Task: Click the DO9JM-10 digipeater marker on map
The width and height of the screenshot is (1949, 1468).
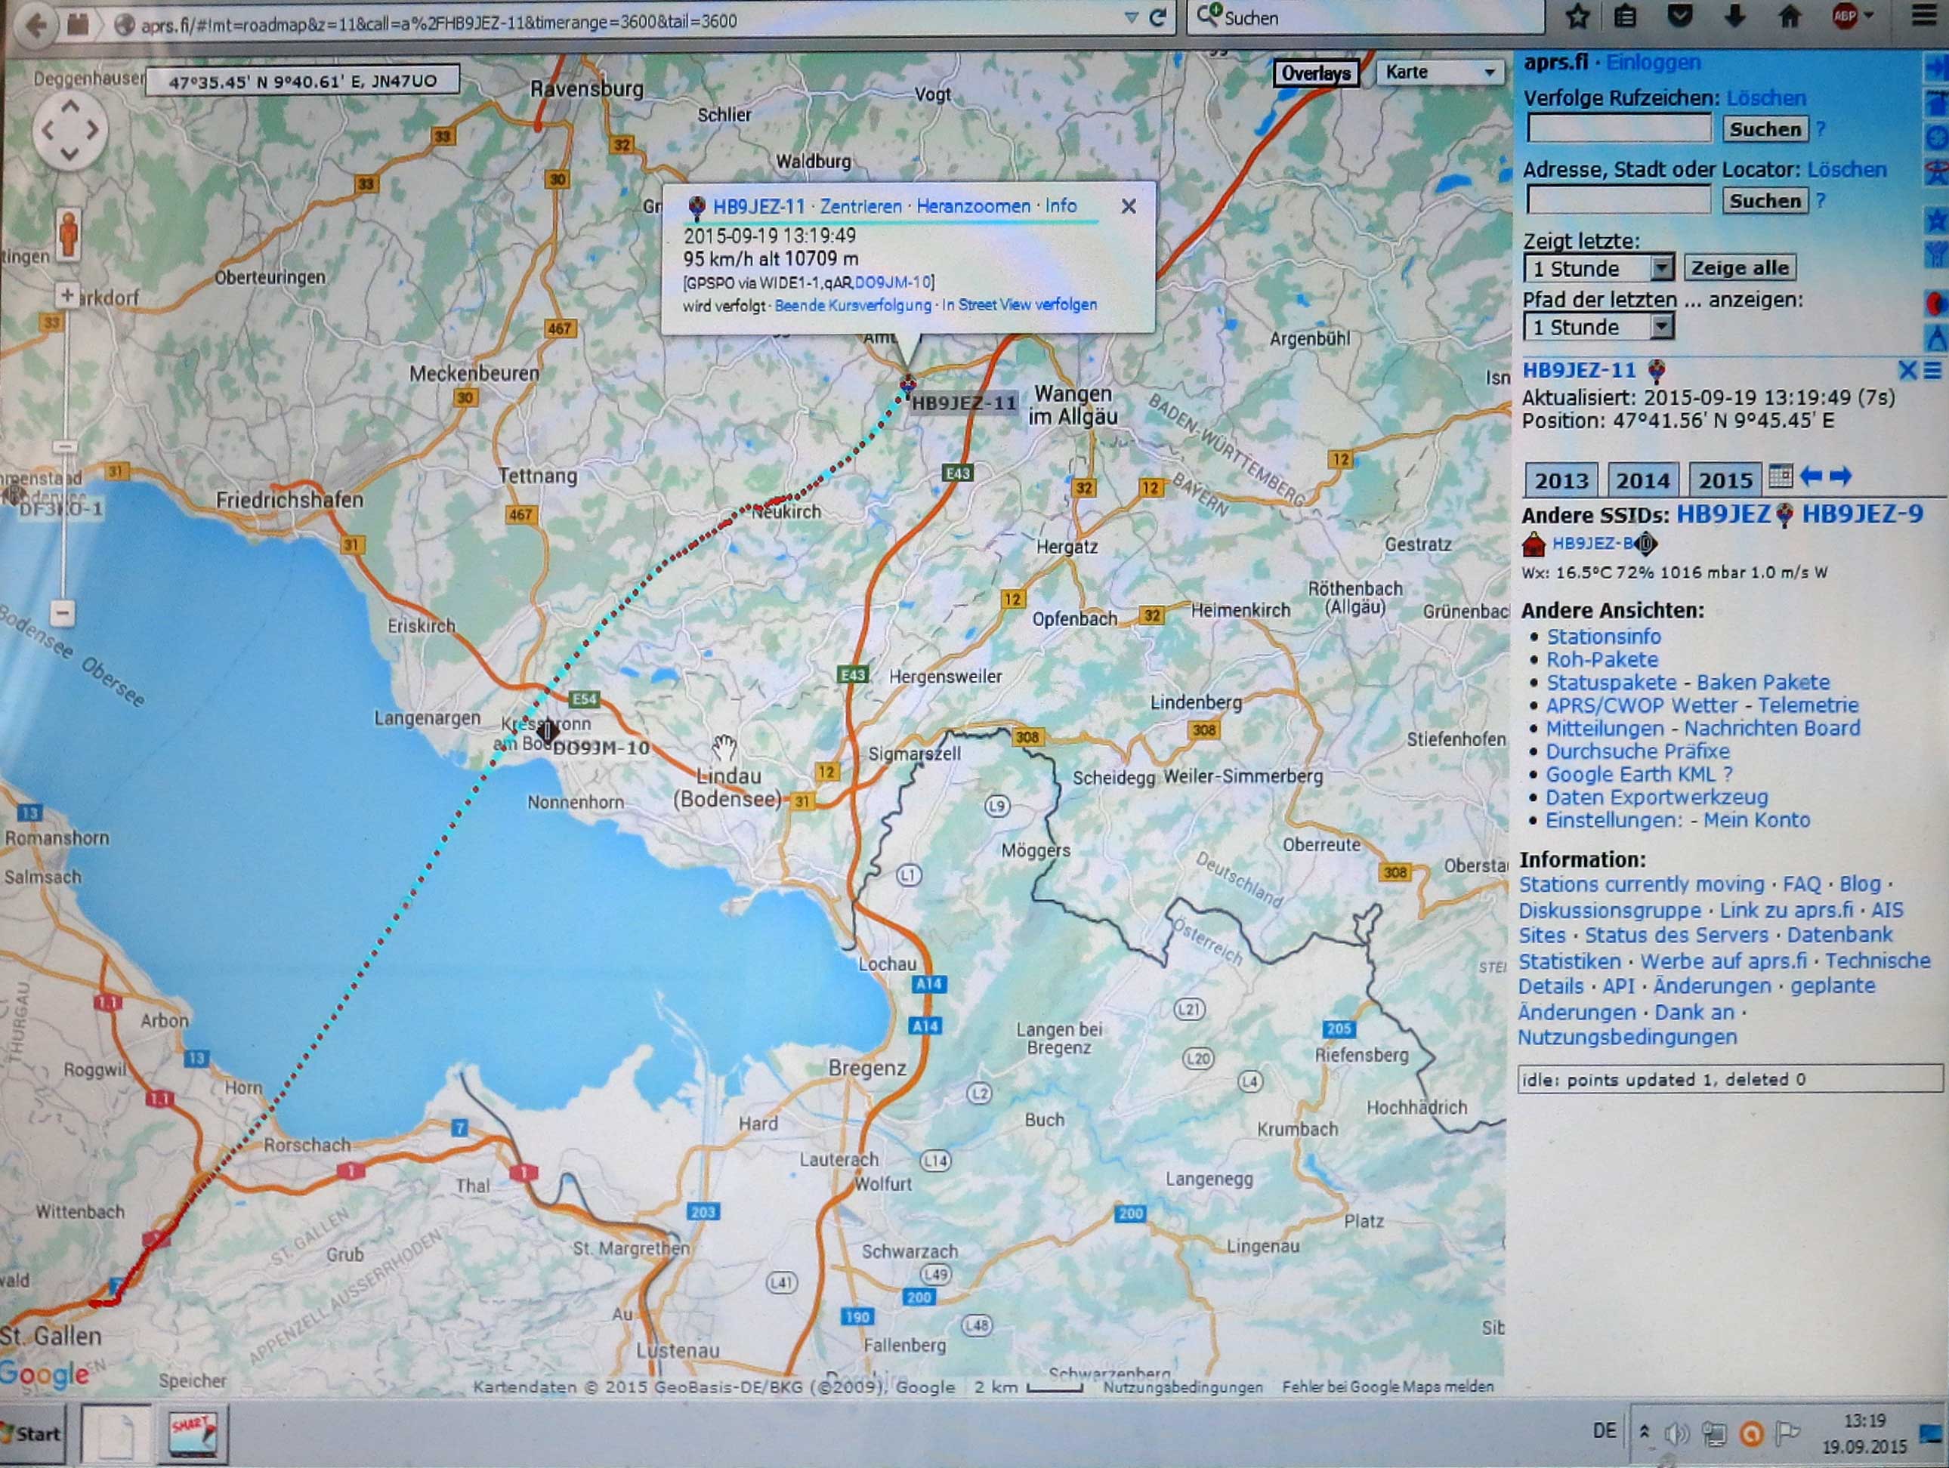Action: 547,730
